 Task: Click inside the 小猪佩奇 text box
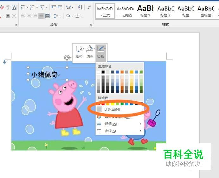45,74
